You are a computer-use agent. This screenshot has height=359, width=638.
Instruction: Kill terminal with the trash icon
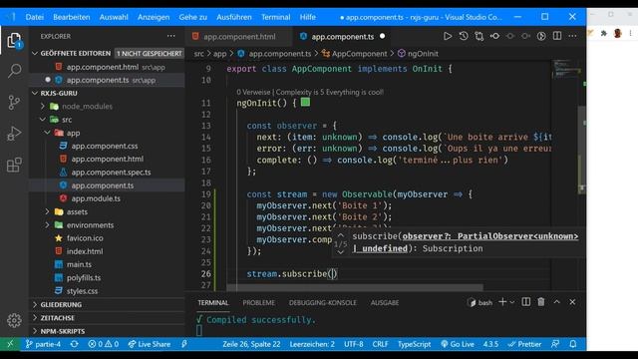click(x=540, y=302)
